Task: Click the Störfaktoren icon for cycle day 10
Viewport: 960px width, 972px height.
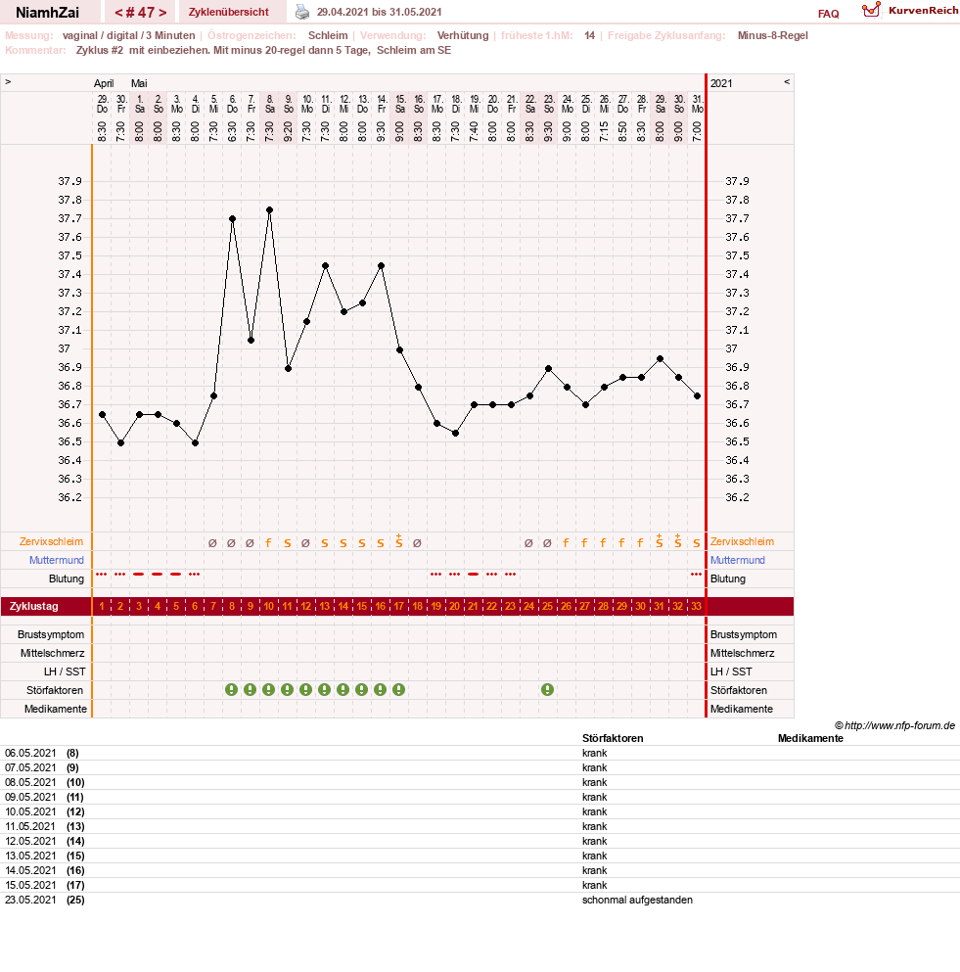Action: point(268,689)
